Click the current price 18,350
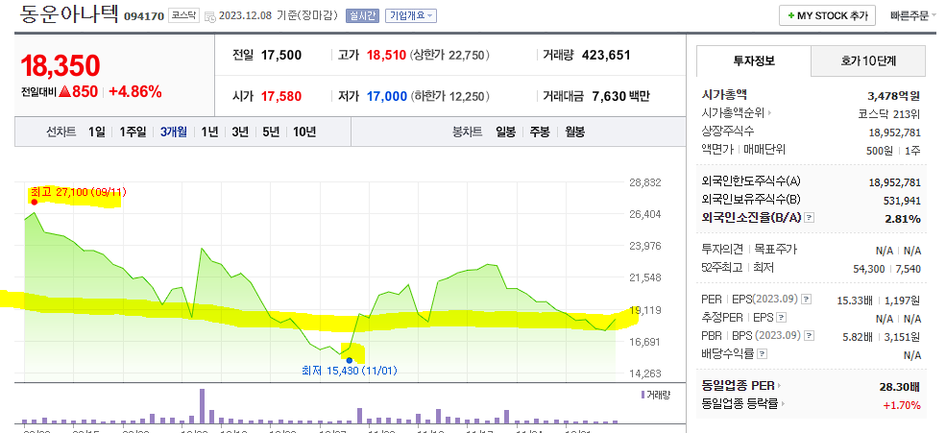This screenshot has height=433, width=946. point(61,65)
